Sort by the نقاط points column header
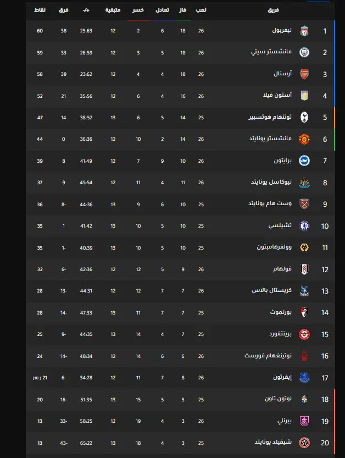 pos(40,10)
